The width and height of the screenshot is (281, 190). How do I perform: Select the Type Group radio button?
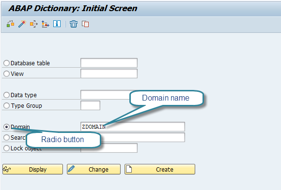click(x=6, y=105)
